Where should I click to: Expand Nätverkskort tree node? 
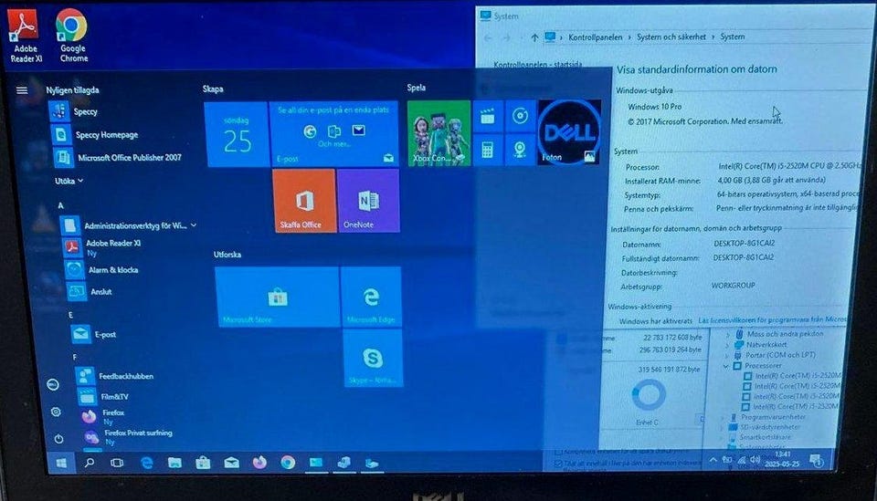coord(726,345)
